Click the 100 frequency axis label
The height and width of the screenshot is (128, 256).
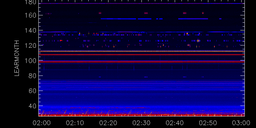(30, 61)
